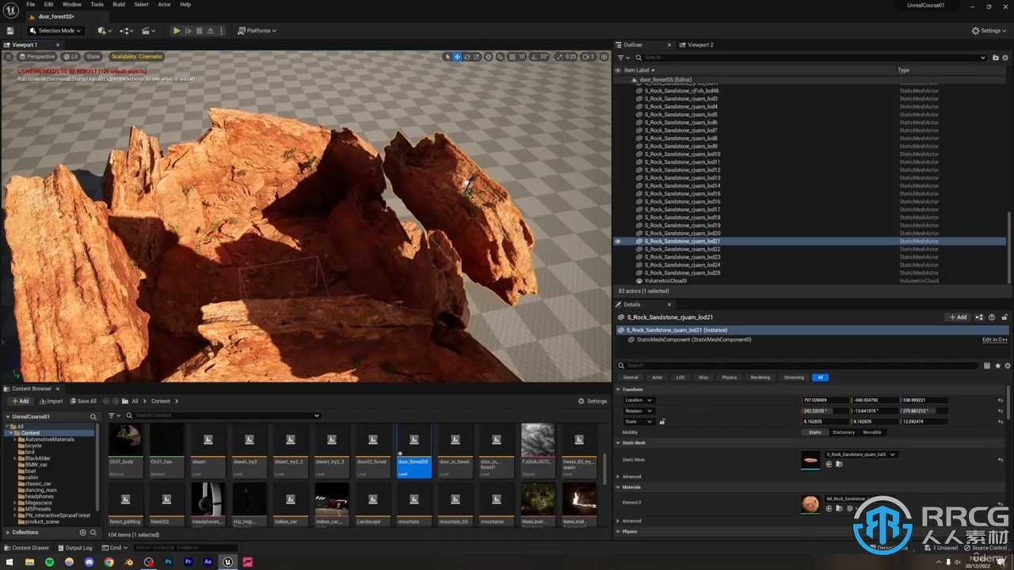This screenshot has width=1014, height=570.
Task: Open Photoshop from the taskbar
Action: tap(168, 562)
